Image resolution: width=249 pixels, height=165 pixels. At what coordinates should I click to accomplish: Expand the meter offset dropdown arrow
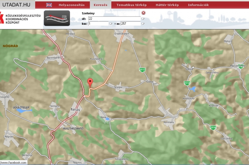point(143,24)
